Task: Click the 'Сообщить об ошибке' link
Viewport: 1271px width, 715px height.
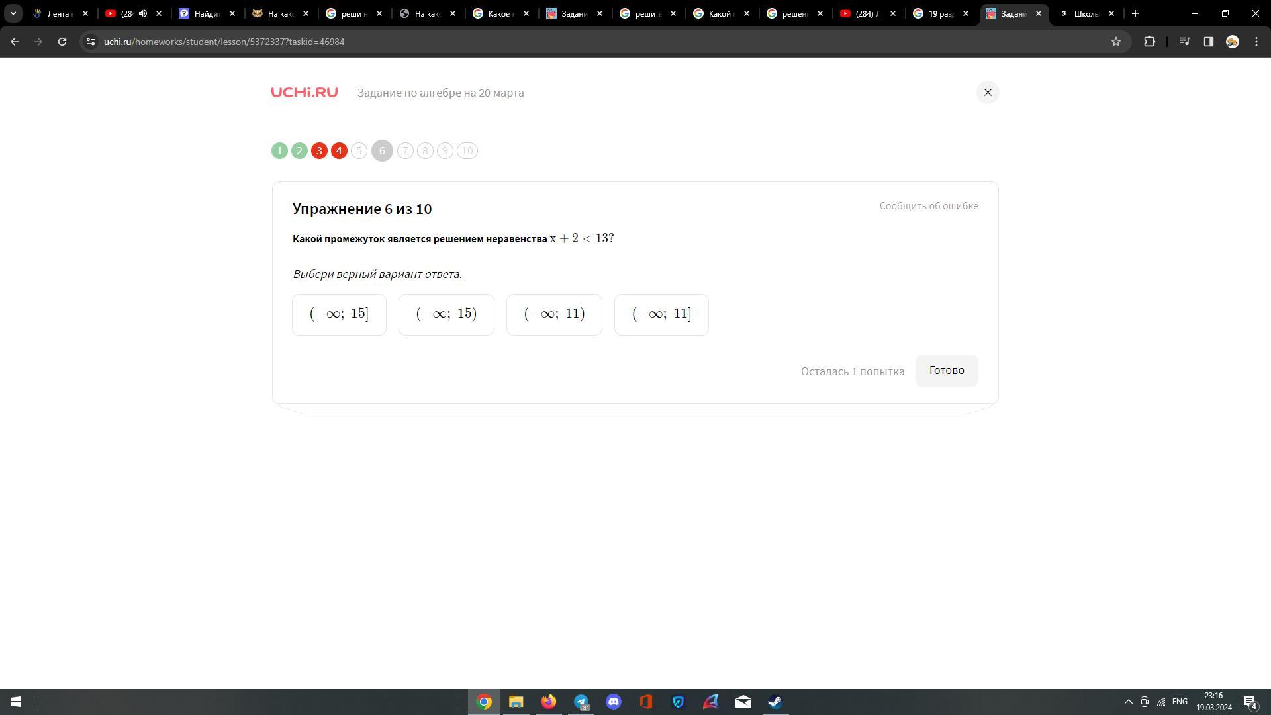Action: 928,206
